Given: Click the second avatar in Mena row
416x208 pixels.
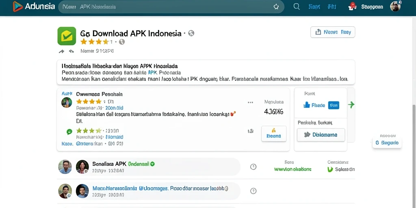Looking at the screenshot, I should [82, 191].
